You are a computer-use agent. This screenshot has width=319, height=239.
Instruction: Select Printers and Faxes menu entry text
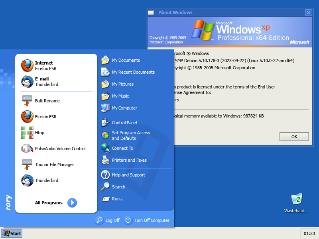point(129,160)
